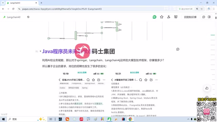Image resolution: width=217 pixels, height=122 pixels.
Task: Open Chrome's three-dot menu
Action: click(x=214, y=9)
